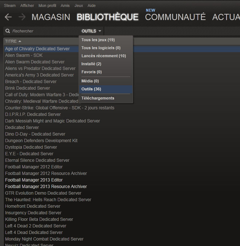
Task: Select The Haunted: Hells Reach Dedicated Server
Action: click(48, 200)
